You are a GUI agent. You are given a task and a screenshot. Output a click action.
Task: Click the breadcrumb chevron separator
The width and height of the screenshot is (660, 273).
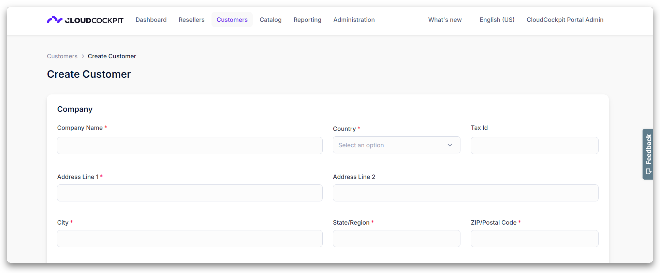tap(83, 57)
